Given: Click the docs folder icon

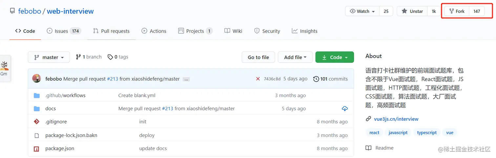Looking at the screenshot, I should 37,109.
